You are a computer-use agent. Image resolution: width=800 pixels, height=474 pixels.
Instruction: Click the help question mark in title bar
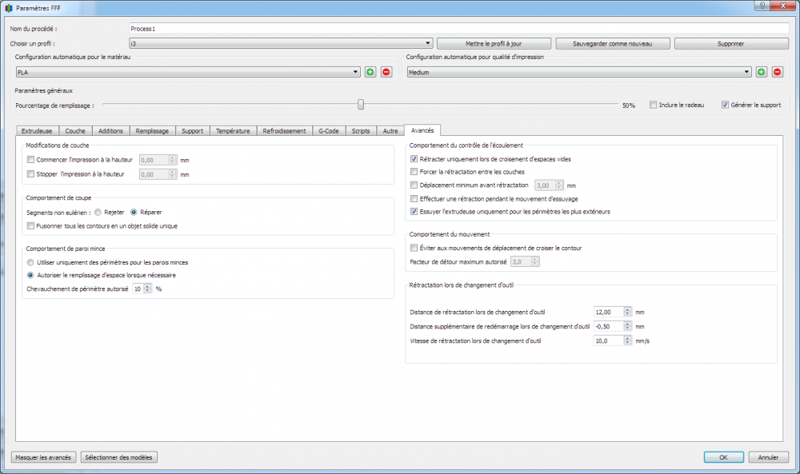pyautogui.click(x=762, y=6)
